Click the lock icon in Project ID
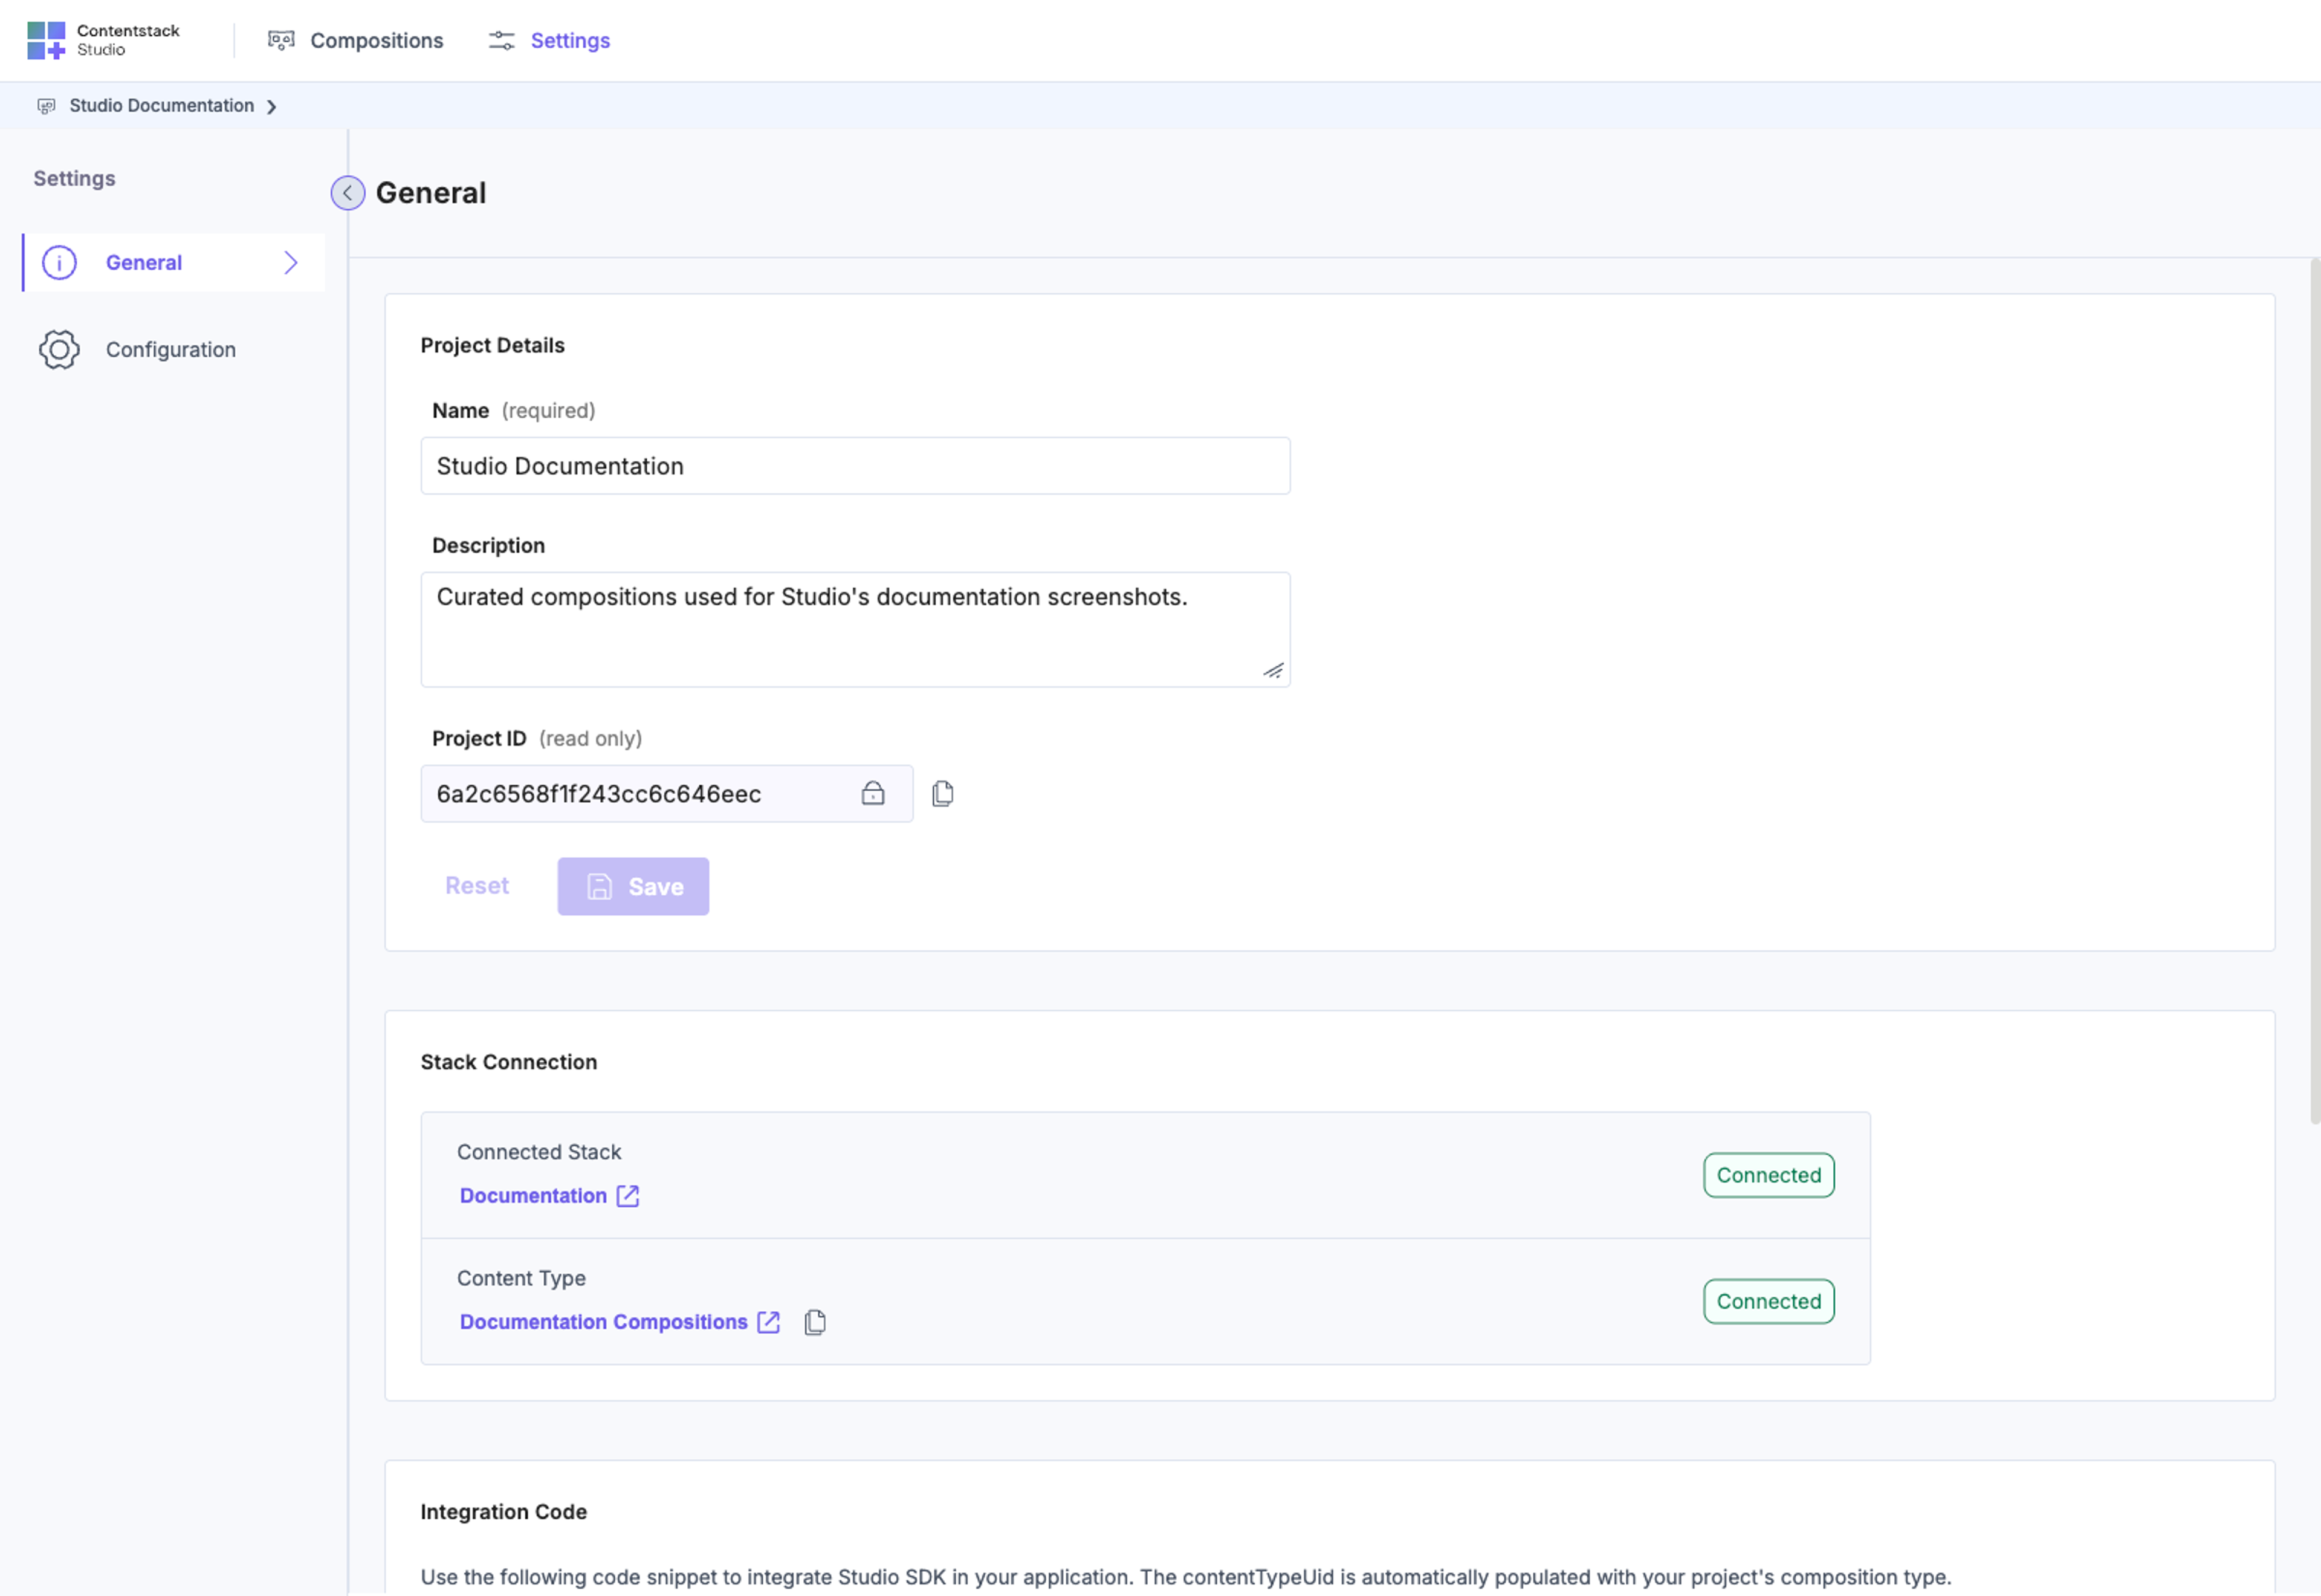Viewport: 2321px width, 1596px height. [x=873, y=794]
